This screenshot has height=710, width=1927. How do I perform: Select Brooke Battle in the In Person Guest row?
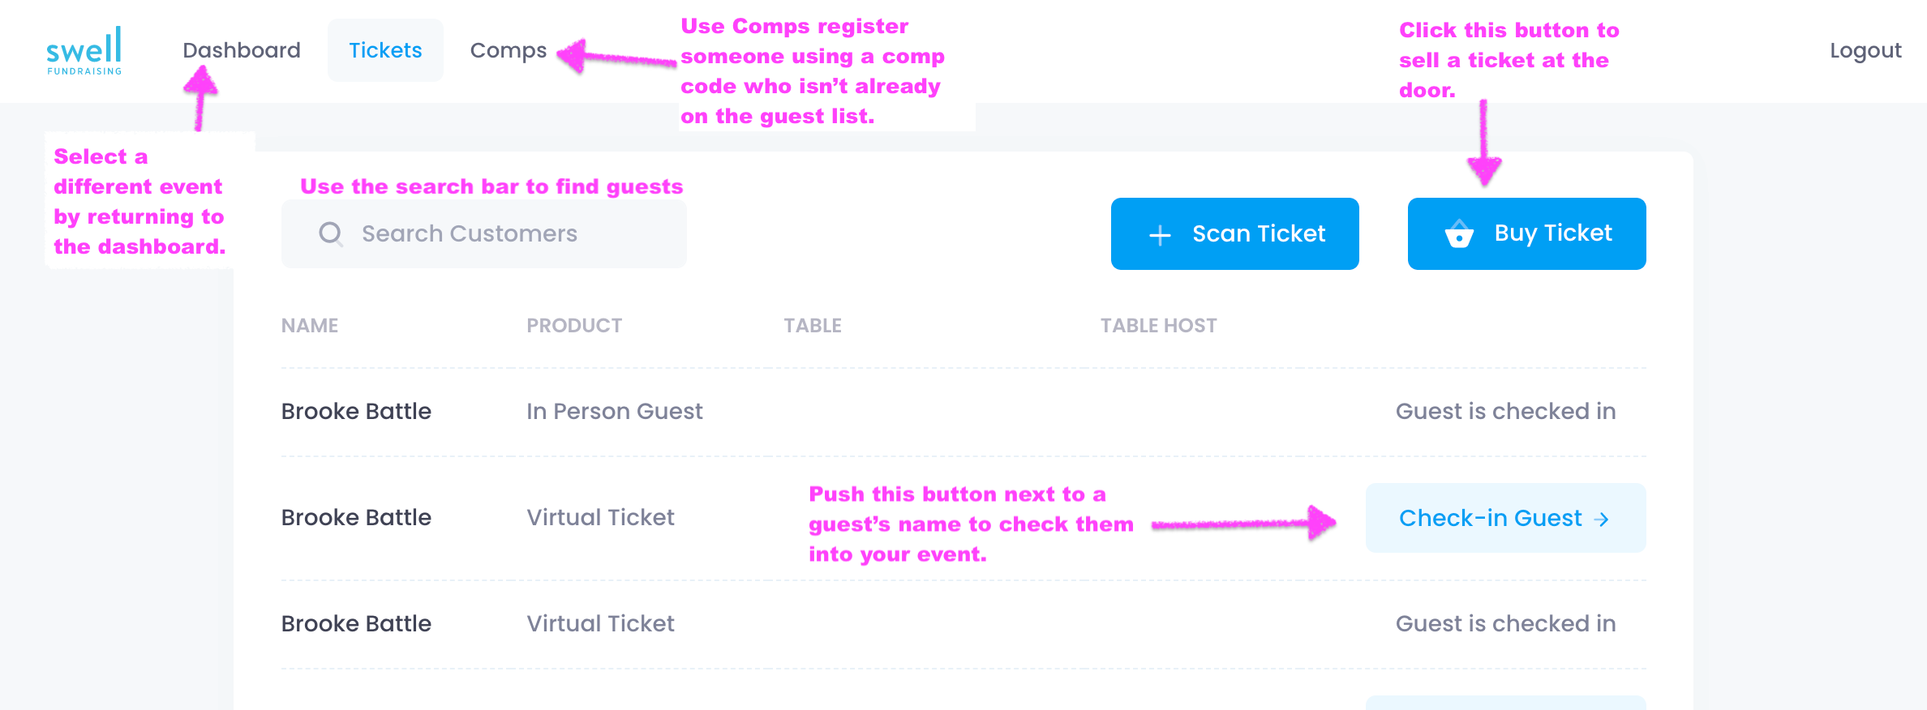[356, 412]
